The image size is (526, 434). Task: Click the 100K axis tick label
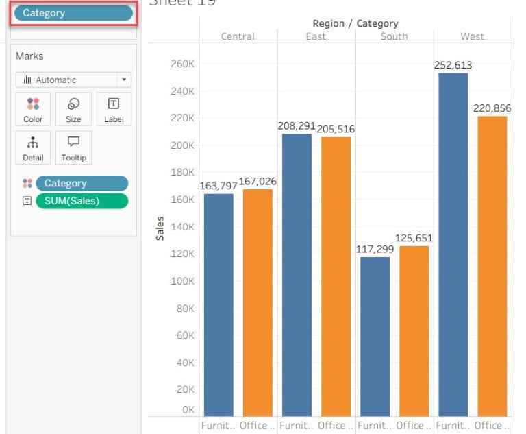[182, 281]
